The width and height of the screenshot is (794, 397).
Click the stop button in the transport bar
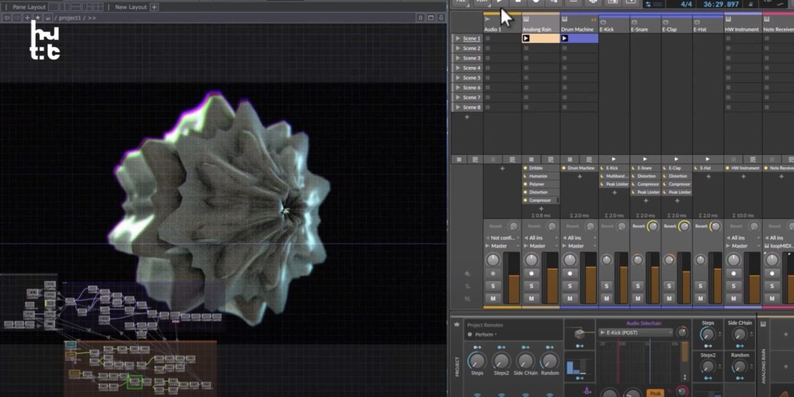[x=517, y=2]
